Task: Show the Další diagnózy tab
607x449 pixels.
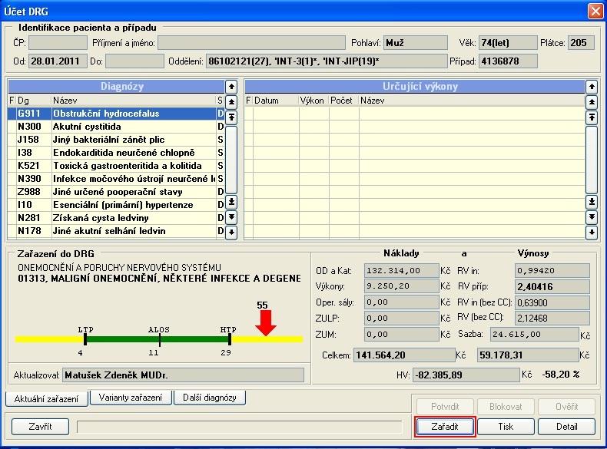Action: coord(210,398)
